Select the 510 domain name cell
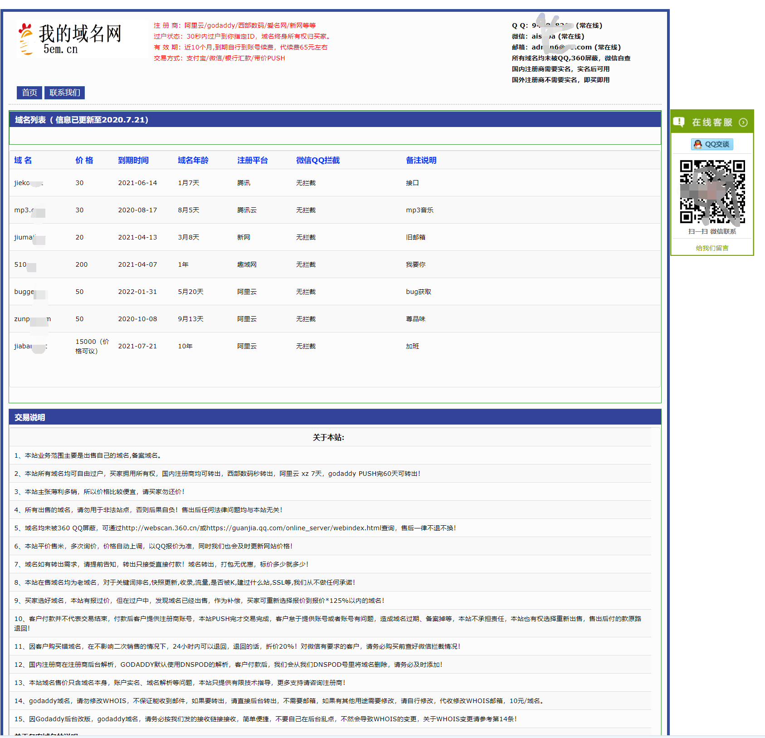Viewport: 765px width, 738px height. coord(25,264)
